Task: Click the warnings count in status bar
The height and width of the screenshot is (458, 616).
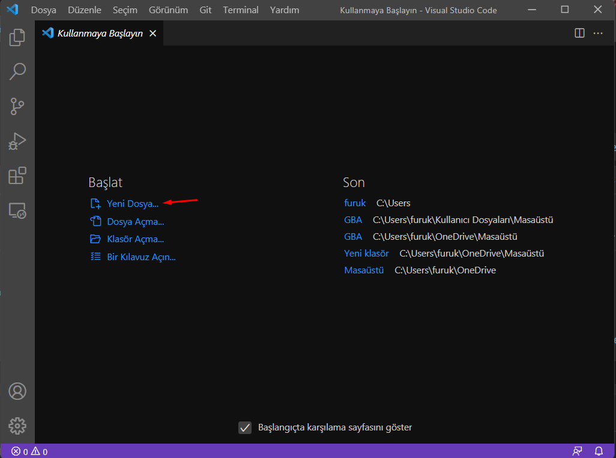Action: pyautogui.click(x=39, y=451)
